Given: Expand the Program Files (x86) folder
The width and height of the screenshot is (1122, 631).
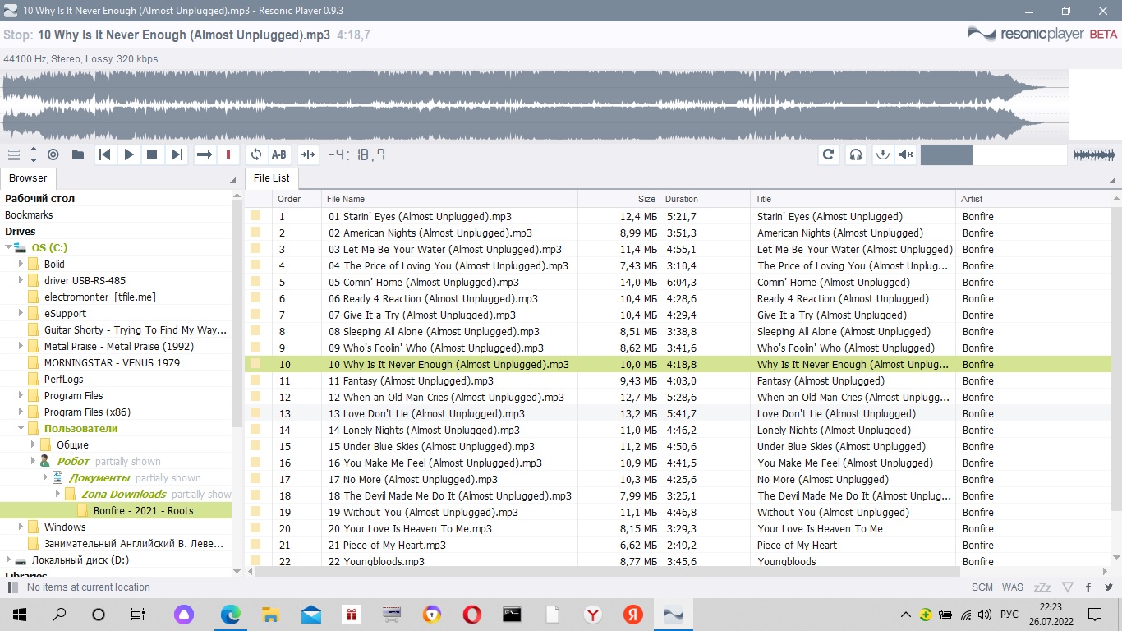Looking at the screenshot, I should point(21,412).
